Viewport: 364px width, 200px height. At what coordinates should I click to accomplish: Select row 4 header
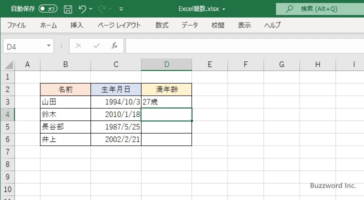[7, 114]
